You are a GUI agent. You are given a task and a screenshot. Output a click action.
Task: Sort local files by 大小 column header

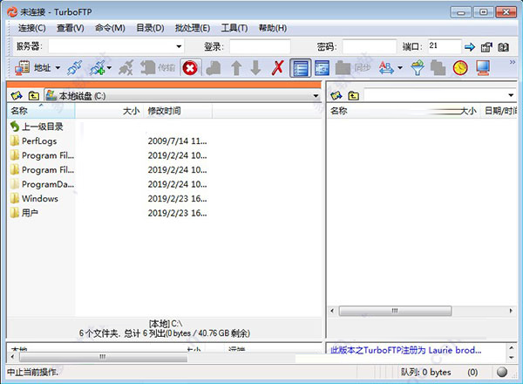110,111
